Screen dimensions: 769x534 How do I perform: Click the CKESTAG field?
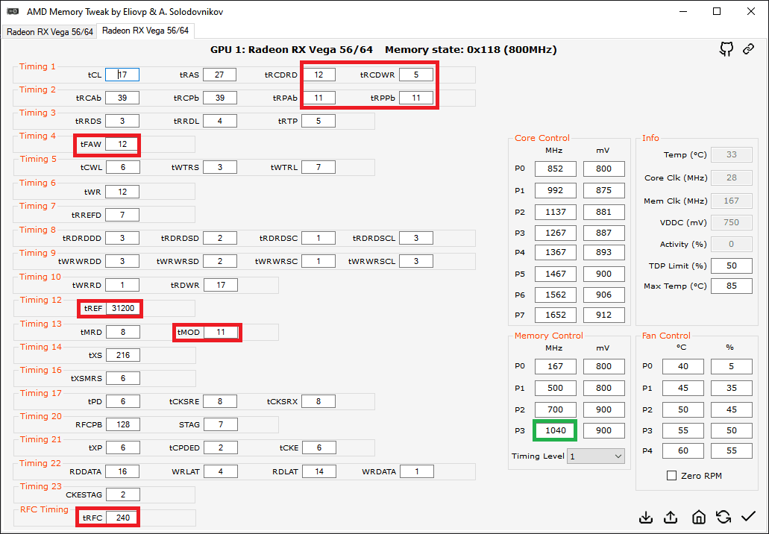(x=122, y=494)
